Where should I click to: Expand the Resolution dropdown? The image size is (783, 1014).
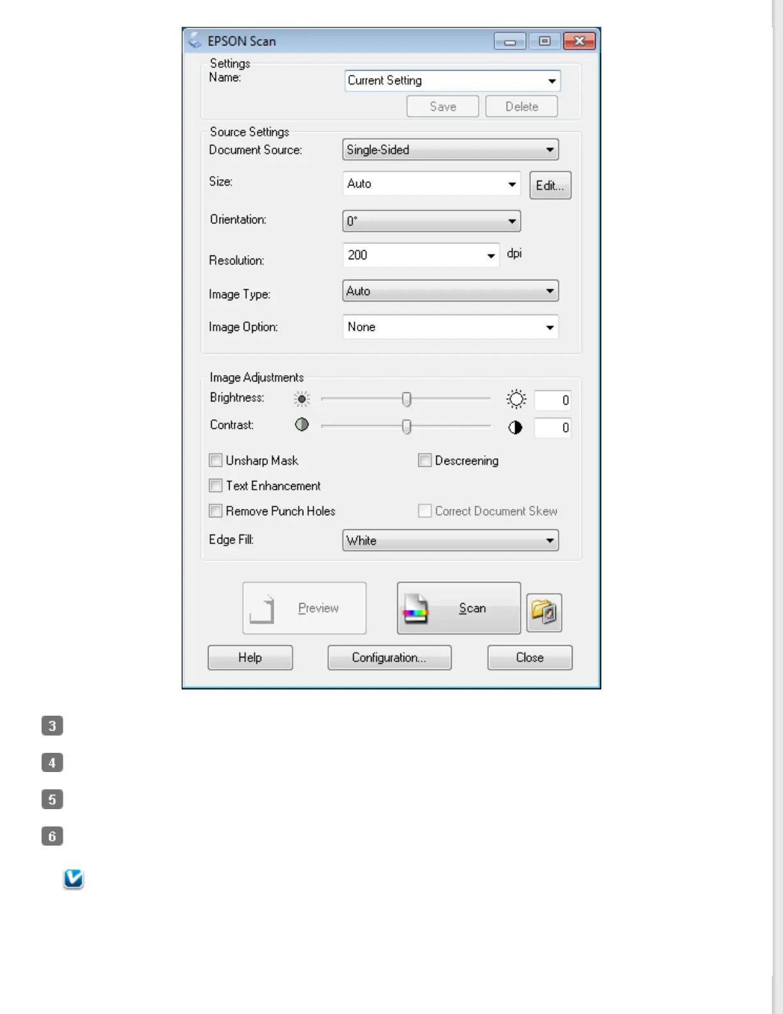tap(421, 255)
